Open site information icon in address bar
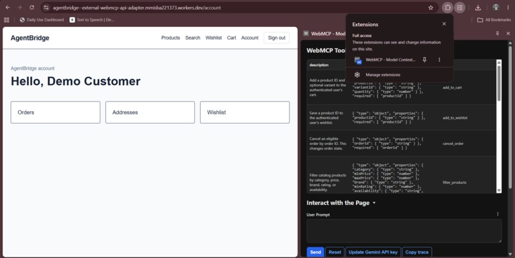 pos(46,8)
